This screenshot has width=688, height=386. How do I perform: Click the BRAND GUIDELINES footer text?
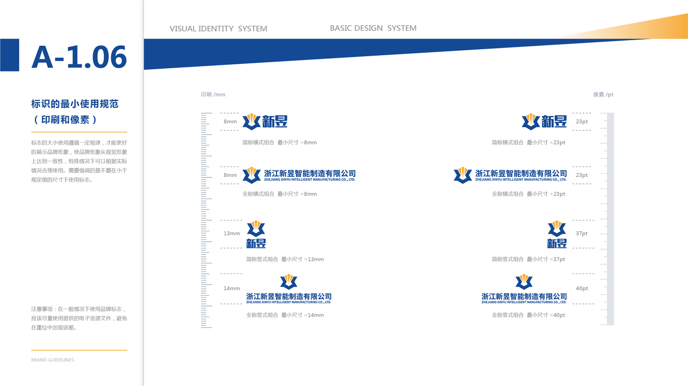(x=52, y=360)
